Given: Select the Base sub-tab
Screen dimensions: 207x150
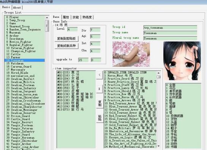Looking at the screenshot, I should pyautogui.click(x=56, y=17).
